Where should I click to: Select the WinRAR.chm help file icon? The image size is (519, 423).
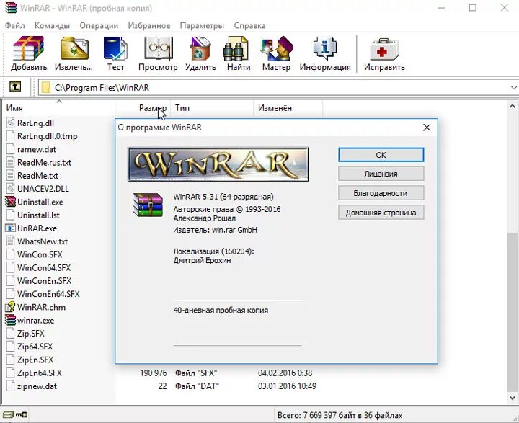[11, 307]
